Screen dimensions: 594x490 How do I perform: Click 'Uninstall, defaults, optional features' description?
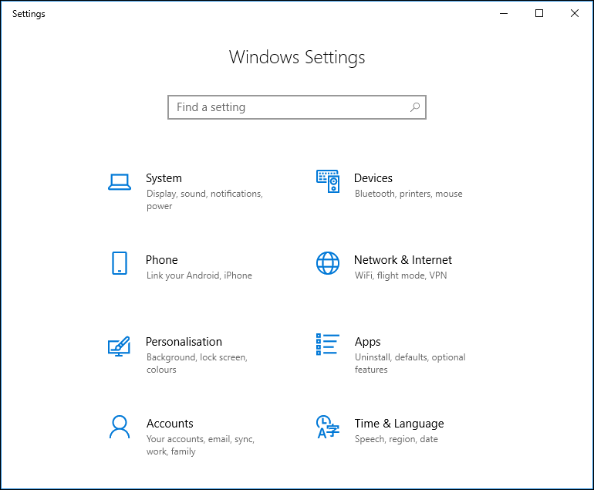410,363
